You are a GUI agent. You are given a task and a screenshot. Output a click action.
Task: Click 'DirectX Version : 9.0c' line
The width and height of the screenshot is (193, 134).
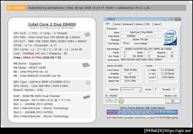click(x=28, y=90)
